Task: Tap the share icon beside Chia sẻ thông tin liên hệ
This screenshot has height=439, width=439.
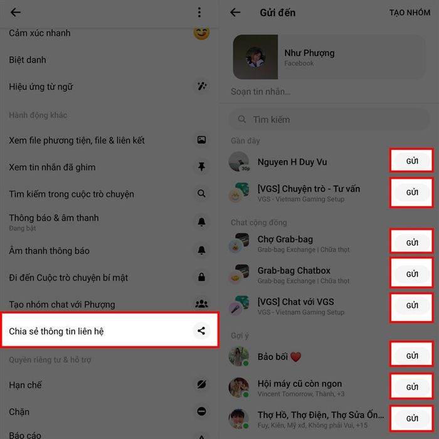Action: tap(201, 331)
